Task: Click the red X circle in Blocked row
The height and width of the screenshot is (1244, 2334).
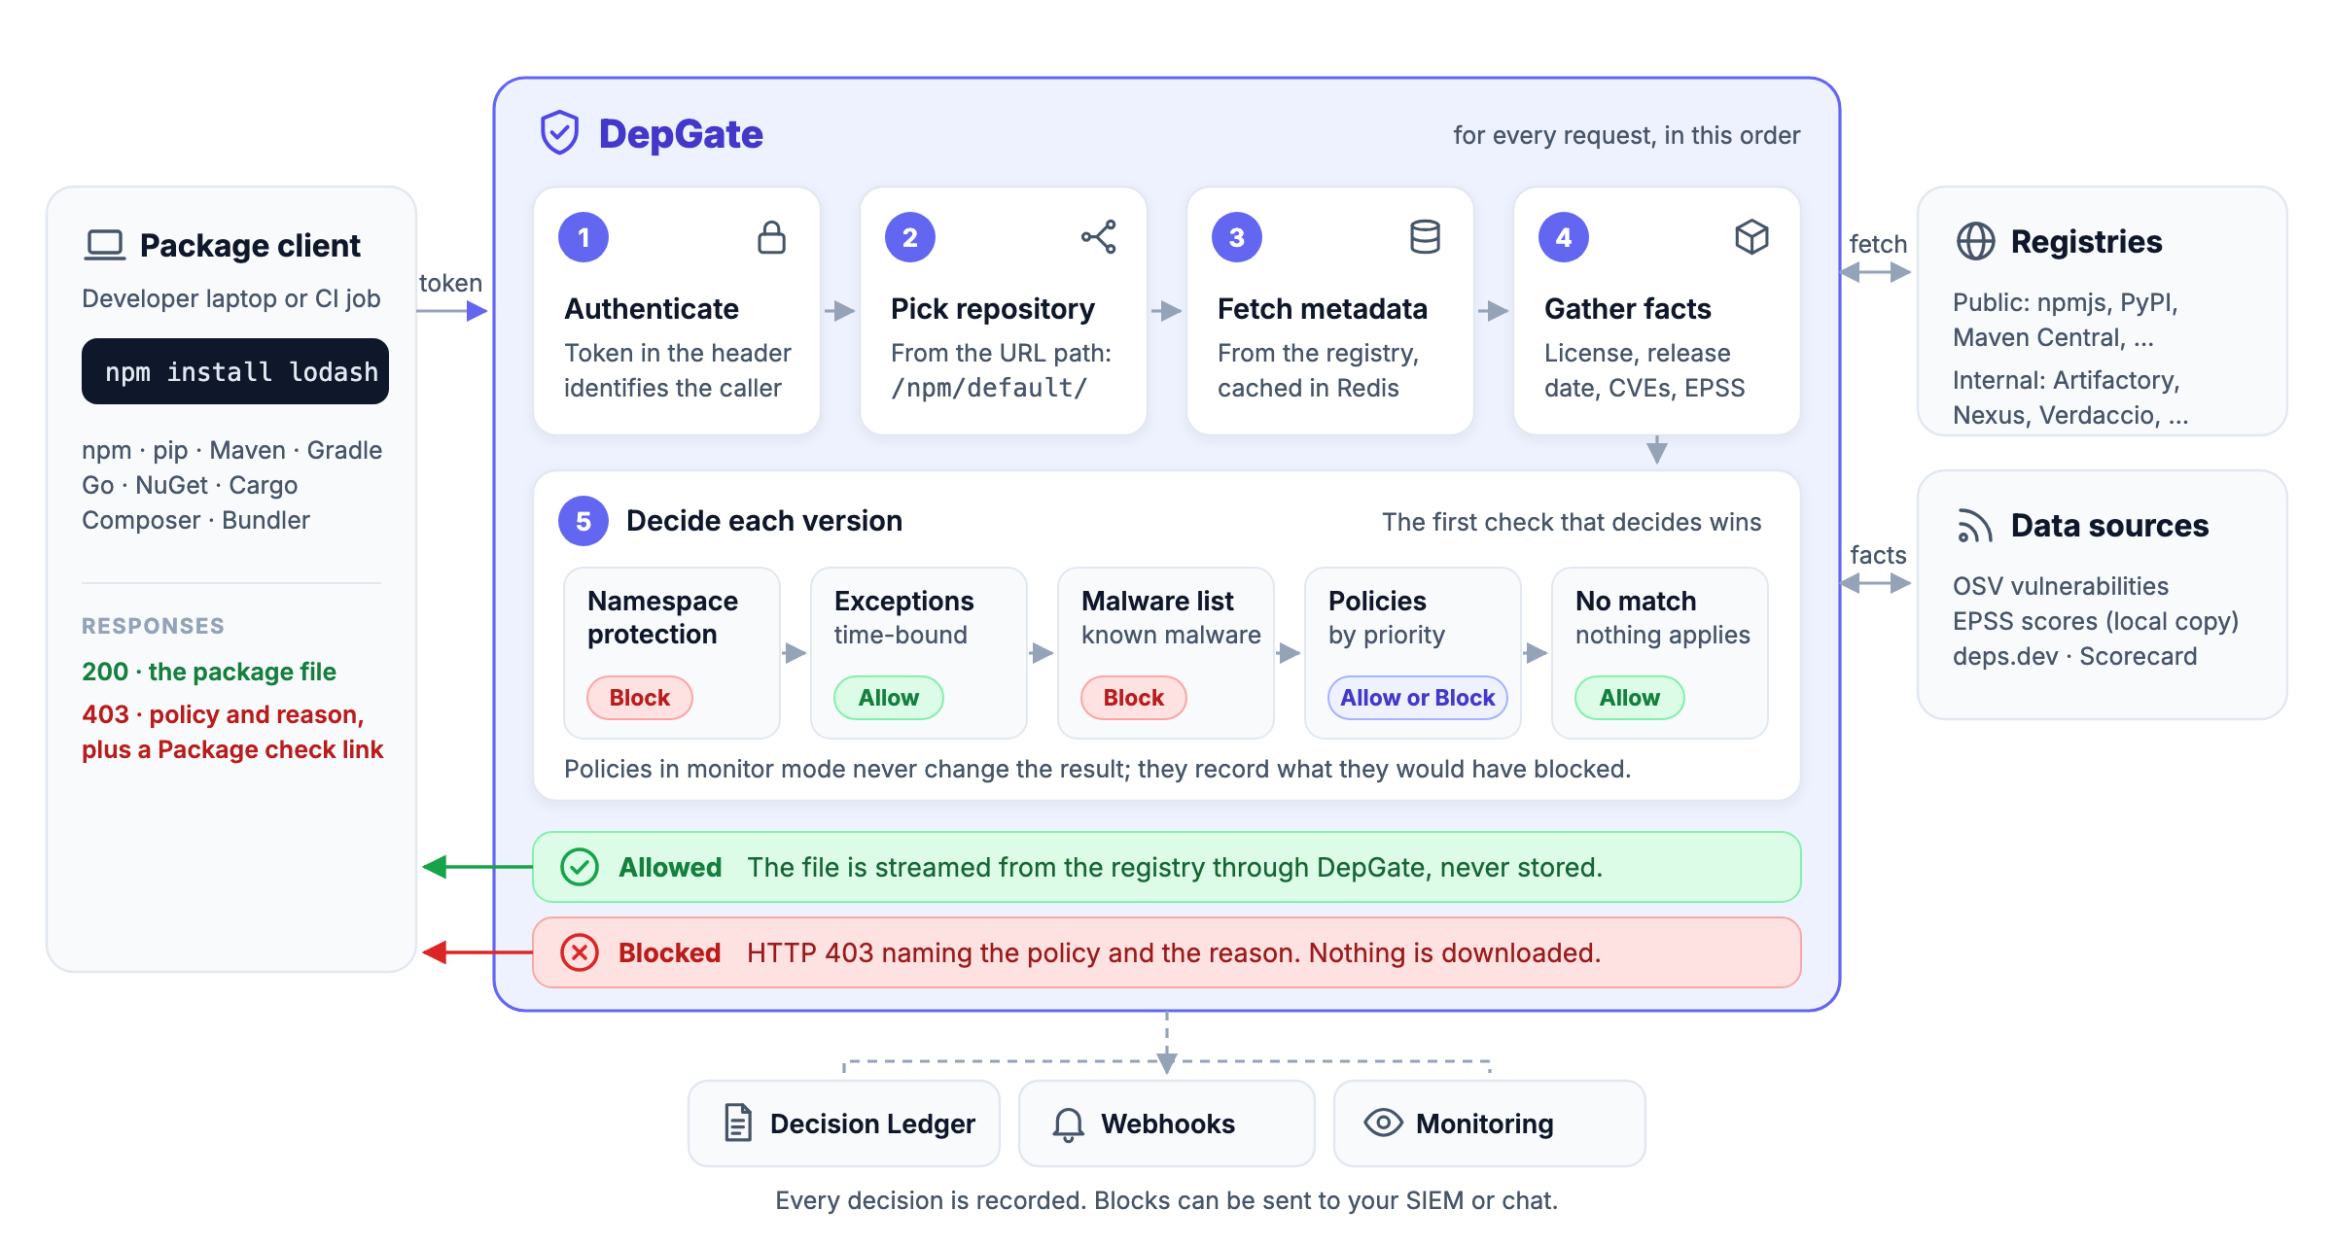Action: click(x=580, y=952)
